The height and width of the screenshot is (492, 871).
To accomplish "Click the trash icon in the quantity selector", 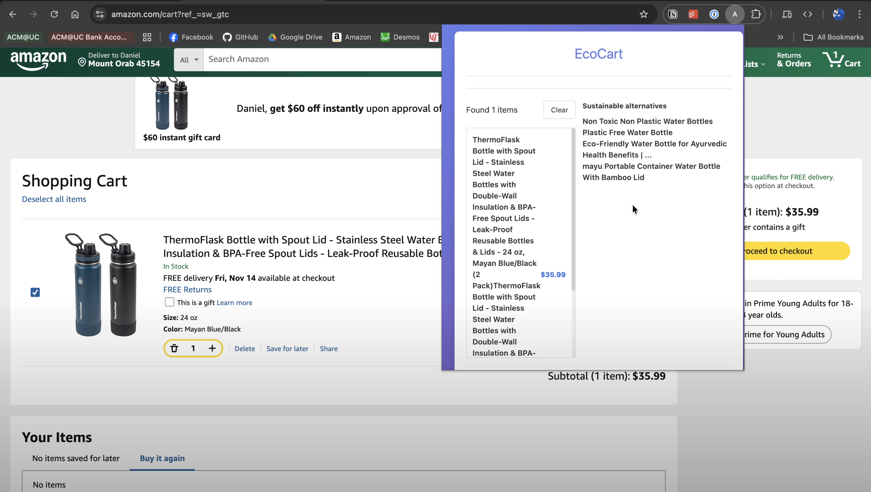I will click(x=174, y=348).
